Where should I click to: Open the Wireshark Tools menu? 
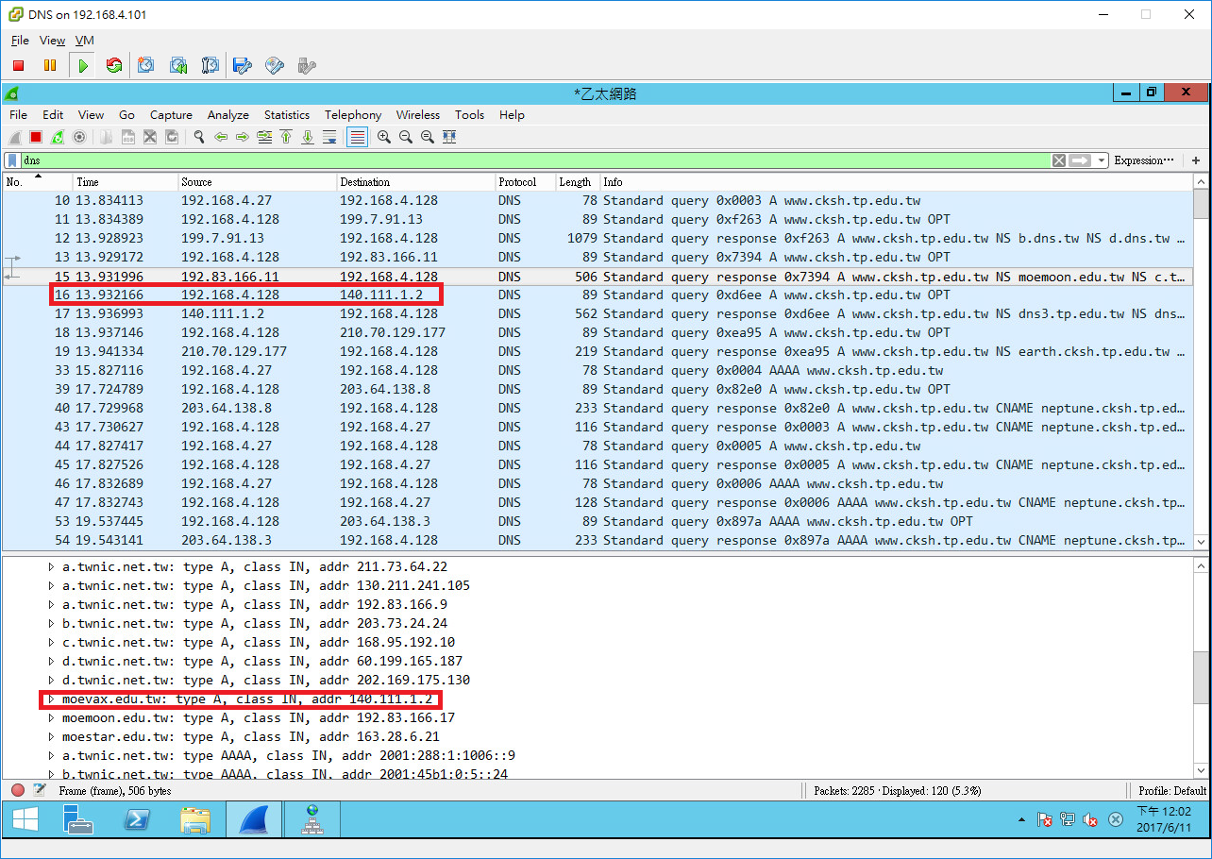pos(469,114)
